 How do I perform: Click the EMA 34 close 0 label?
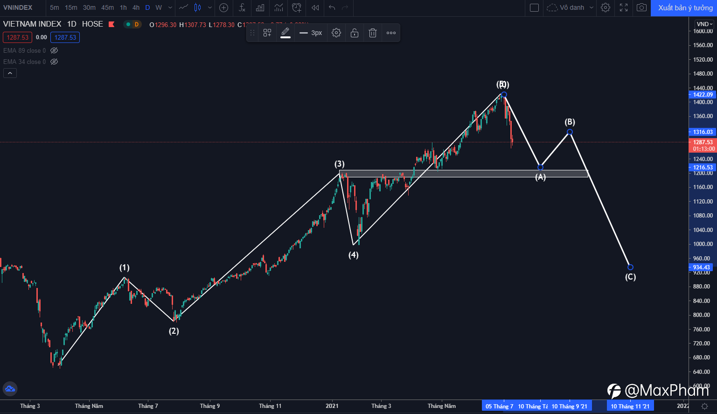tap(25, 62)
